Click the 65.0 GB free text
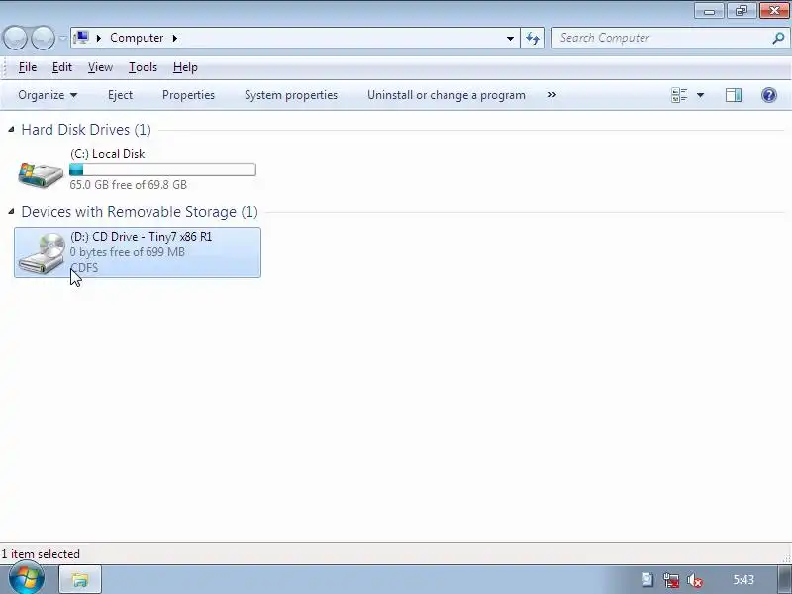This screenshot has width=792, height=594. point(129,185)
